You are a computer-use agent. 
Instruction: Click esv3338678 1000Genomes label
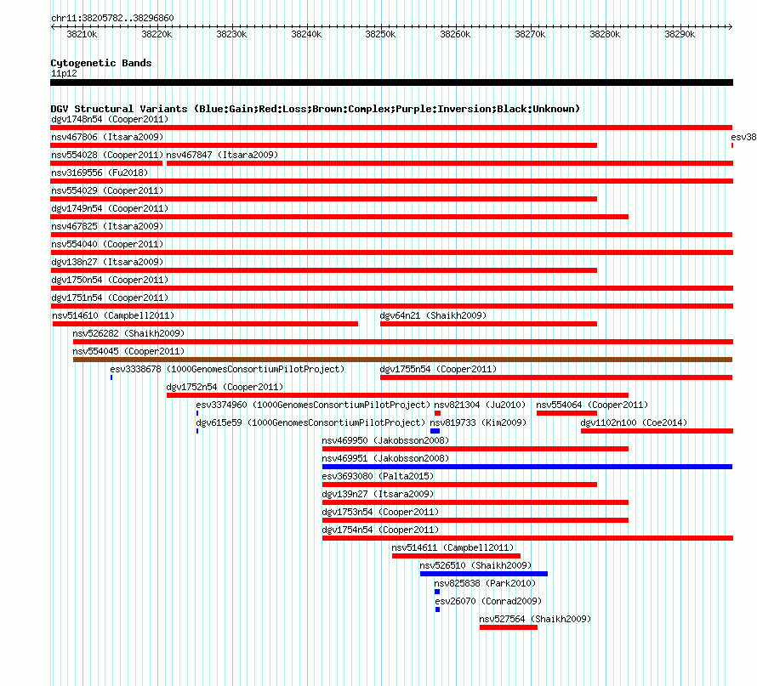pyautogui.click(x=227, y=369)
